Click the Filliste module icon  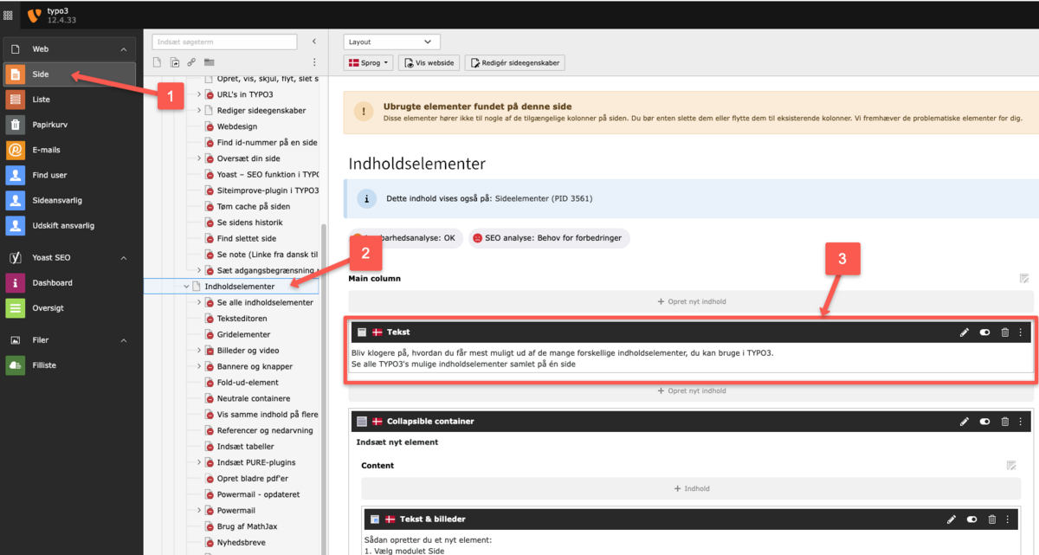coord(16,365)
